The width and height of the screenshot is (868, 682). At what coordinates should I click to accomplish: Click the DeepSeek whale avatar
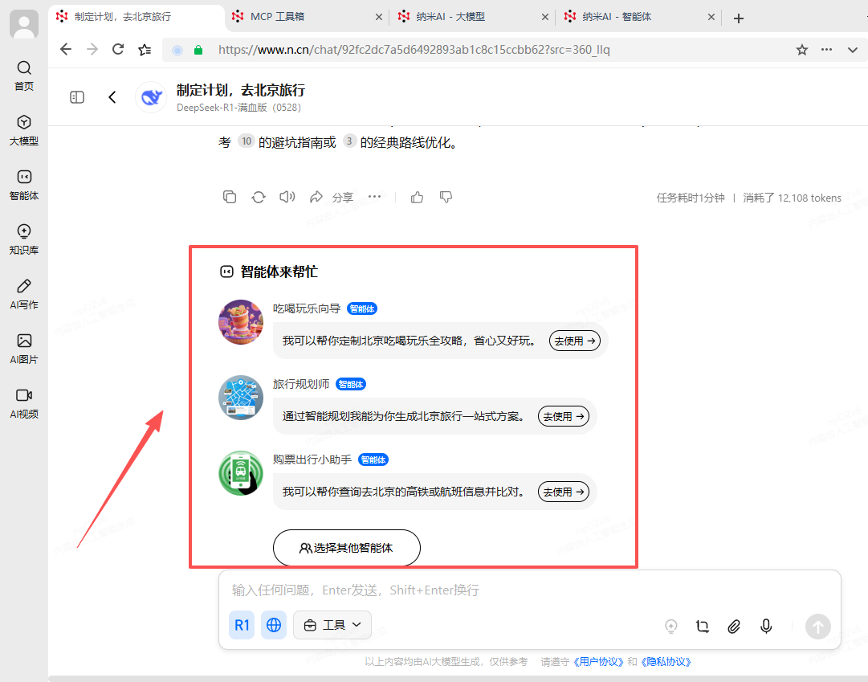click(151, 97)
